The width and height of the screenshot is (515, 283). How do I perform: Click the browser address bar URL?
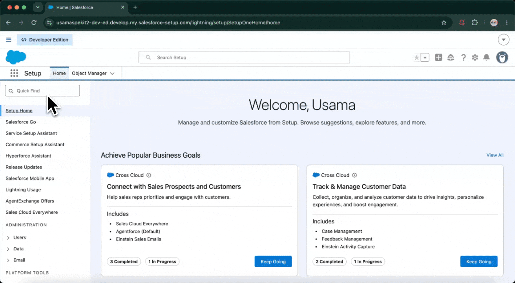tap(168, 23)
